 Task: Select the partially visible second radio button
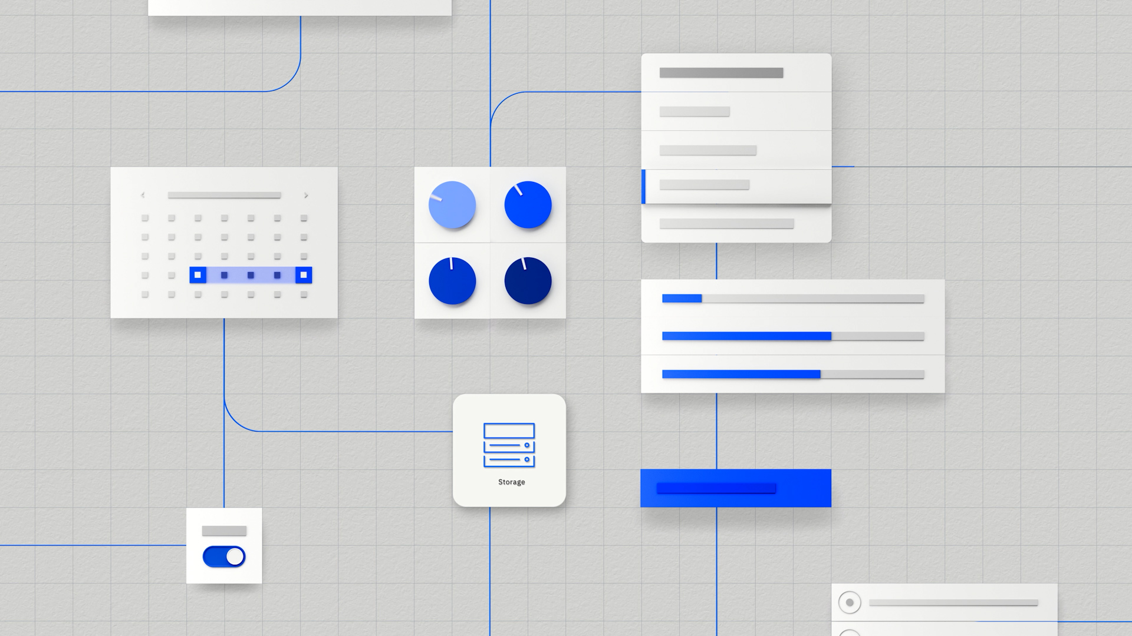[850, 632]
